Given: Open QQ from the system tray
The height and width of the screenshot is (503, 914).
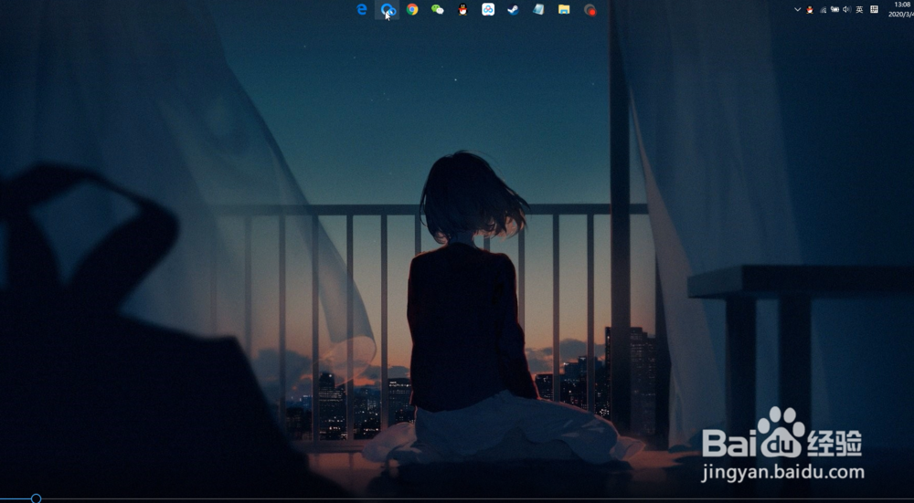Looking at the screenshot, I should coord(810,9).
